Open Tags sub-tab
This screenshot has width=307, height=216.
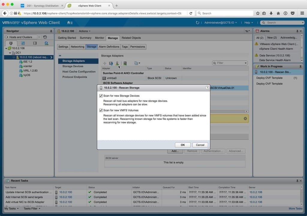(124, 46)
